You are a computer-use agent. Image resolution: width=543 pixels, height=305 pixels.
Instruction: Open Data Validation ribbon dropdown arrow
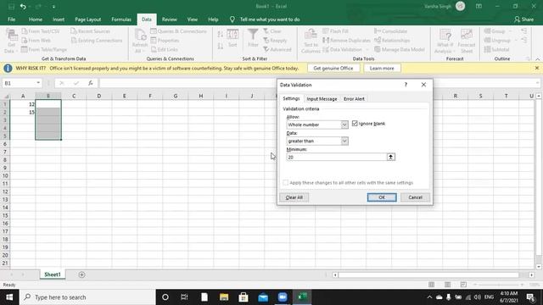(x=367, y=50)
